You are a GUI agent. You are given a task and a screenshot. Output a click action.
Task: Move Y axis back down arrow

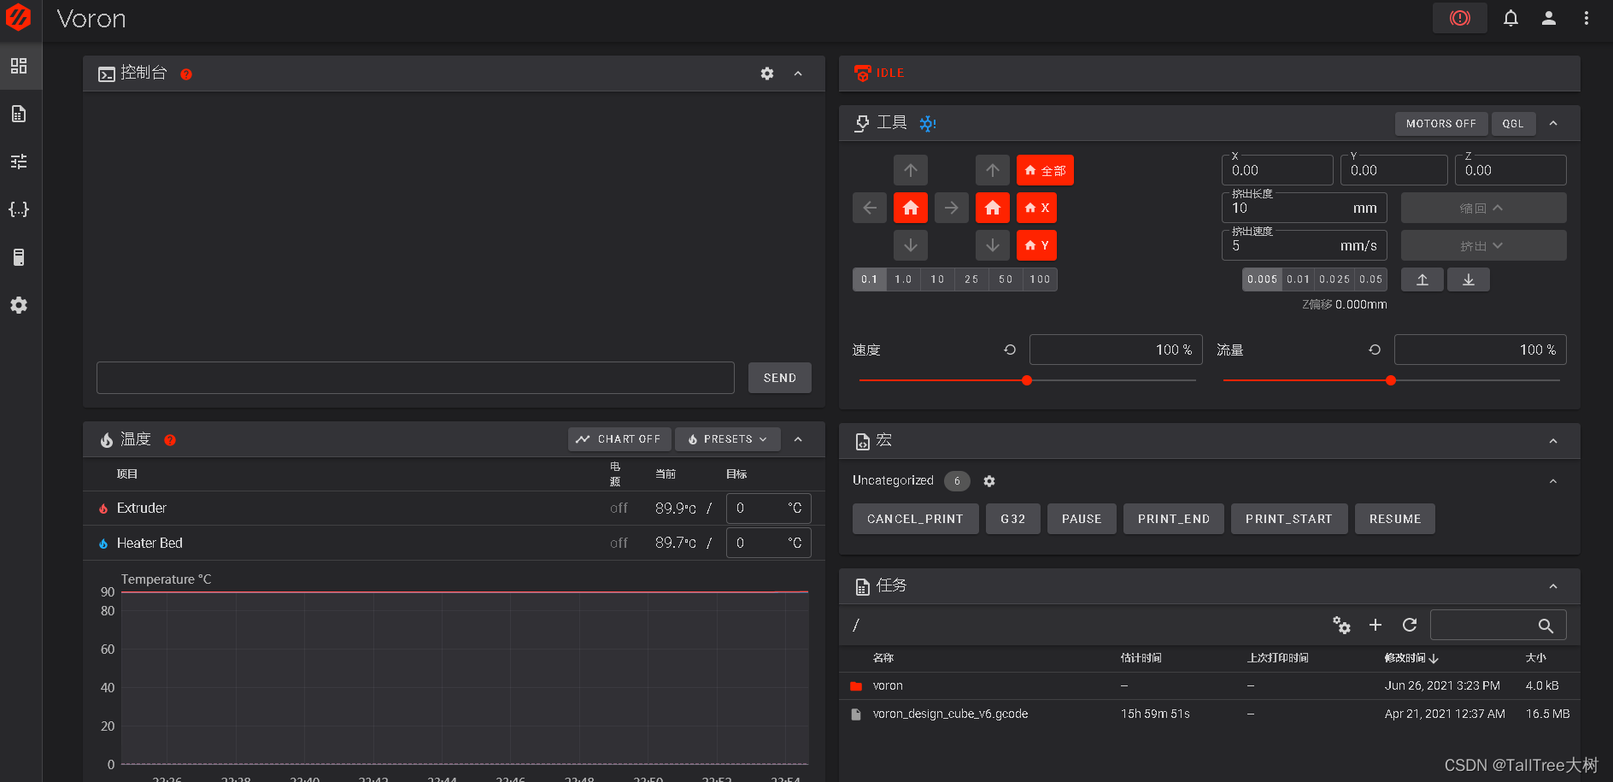pos(911,245)
